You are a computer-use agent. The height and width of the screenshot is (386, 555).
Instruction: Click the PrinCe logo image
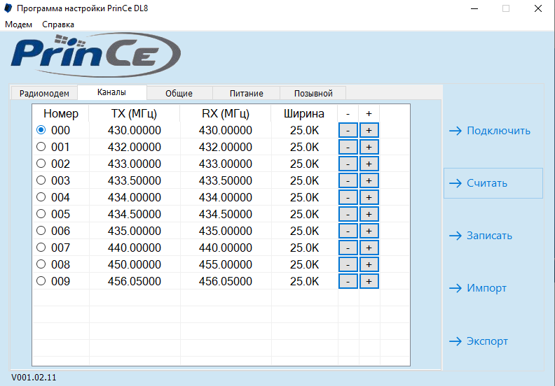pos(96,55)
